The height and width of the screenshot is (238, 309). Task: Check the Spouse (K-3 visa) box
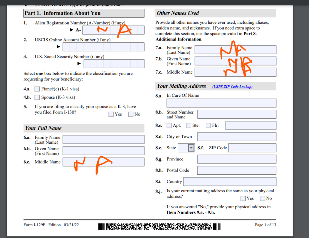37,97
